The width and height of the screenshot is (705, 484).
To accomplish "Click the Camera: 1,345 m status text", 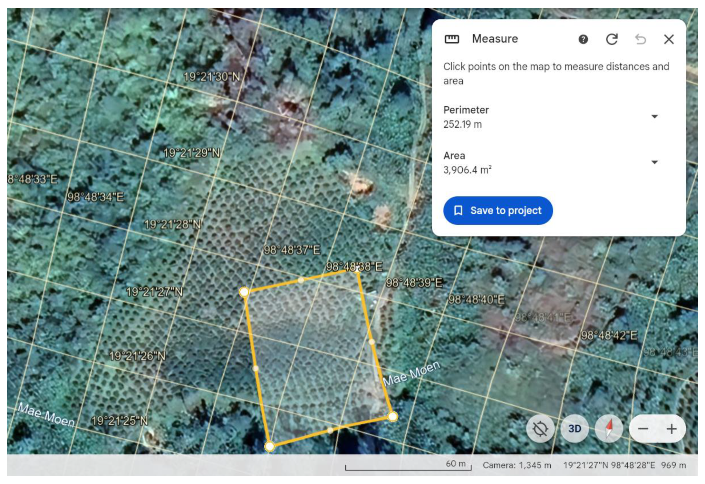I will pos(516,465).
